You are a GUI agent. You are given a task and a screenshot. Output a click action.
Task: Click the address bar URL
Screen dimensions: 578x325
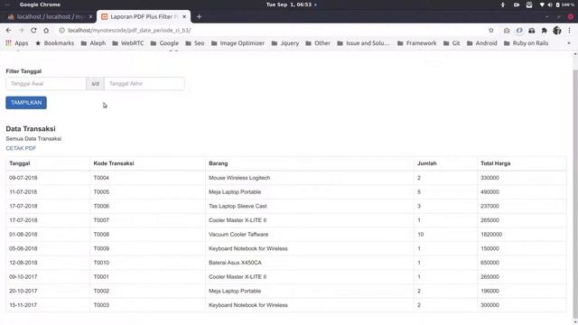(129, 30)
